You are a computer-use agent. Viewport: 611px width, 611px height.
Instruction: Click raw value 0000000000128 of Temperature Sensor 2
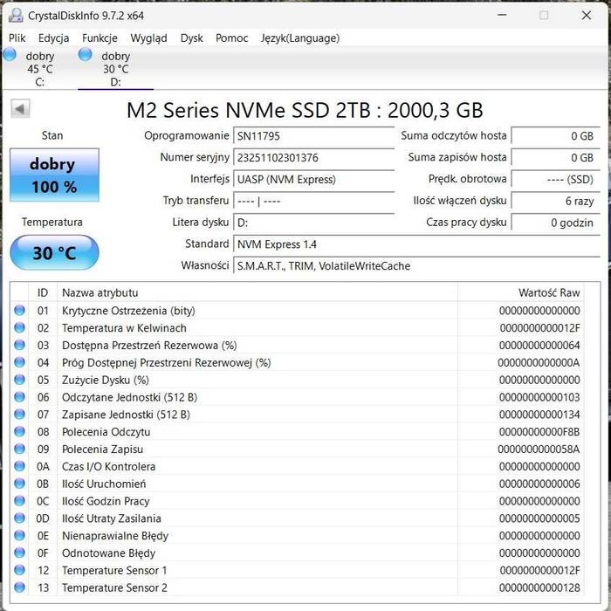pos(539,587)
